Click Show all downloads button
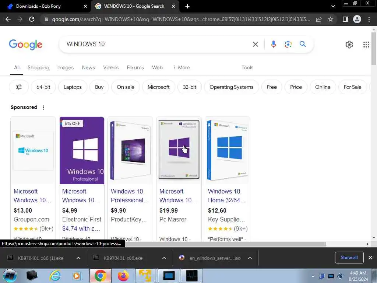The height and width of the screenshot is (283, 377). coord(349,258)
